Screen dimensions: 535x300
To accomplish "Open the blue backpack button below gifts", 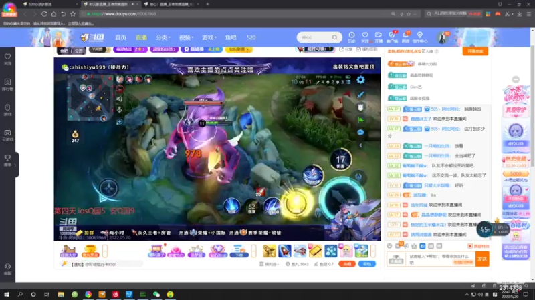I will (367, 264).
